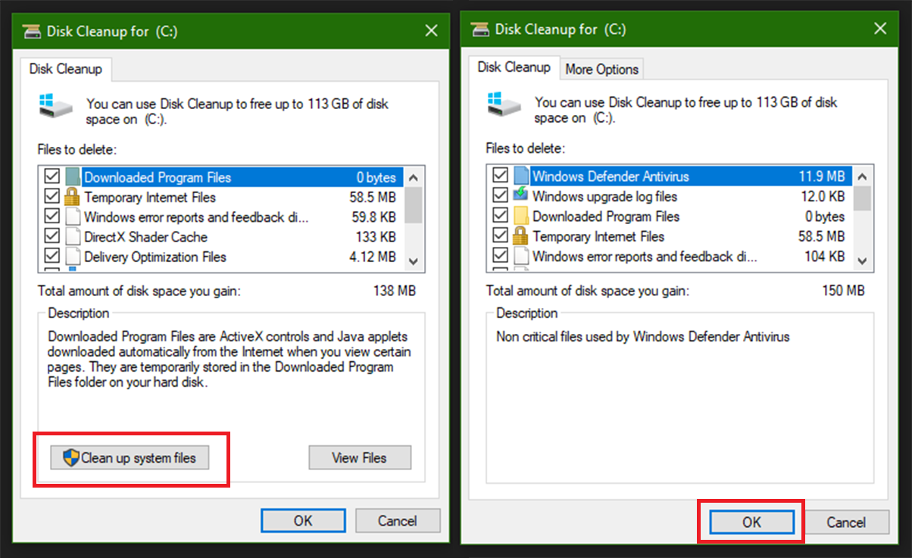This screenshot has height=558, width=912.
Task: Uncheck Temporary Internet Files in left window
Action: coord(52,197)
